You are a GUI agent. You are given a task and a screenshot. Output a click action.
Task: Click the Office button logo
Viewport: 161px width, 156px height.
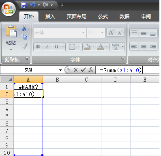click(x=9, y=9)
